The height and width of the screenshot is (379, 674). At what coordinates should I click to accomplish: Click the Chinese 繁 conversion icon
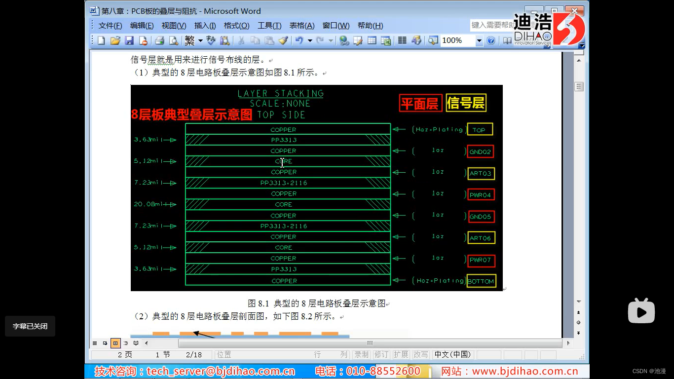pos(190,40)
